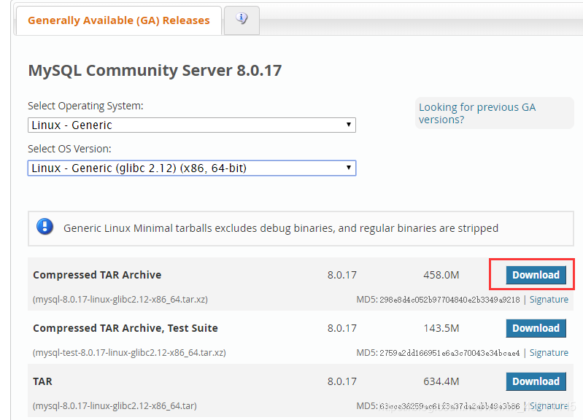This screenshot has width=583, height=420.
Task: Download the Compressed TAR Archive, Test Suite
Action: pos(536,328)
